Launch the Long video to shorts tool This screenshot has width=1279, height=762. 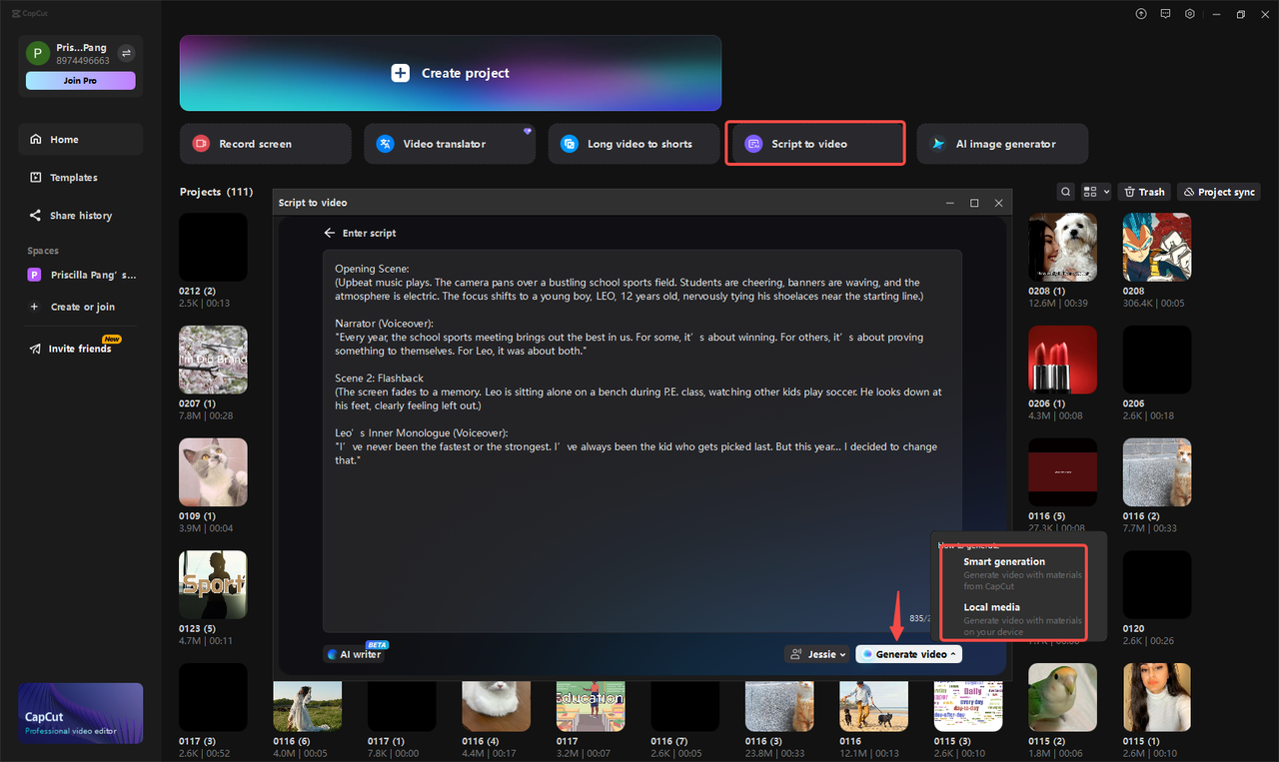point(634,144)
